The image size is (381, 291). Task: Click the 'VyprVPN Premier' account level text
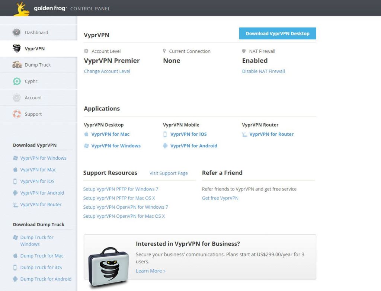pos(112,61)
